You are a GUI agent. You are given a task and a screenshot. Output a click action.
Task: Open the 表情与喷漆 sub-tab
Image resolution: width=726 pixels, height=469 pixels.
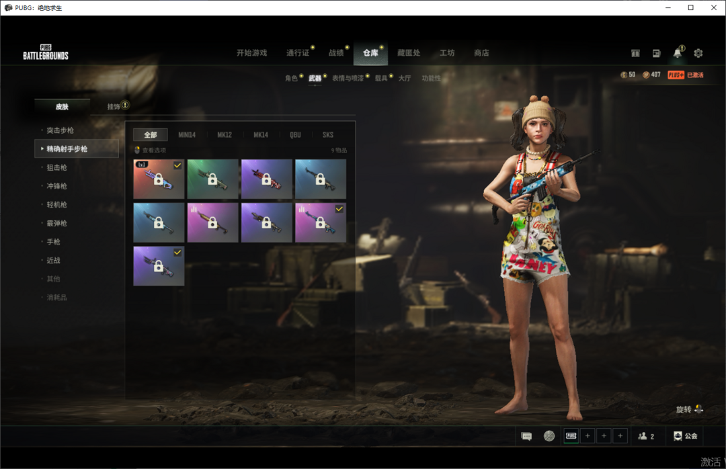coord(348,78)
